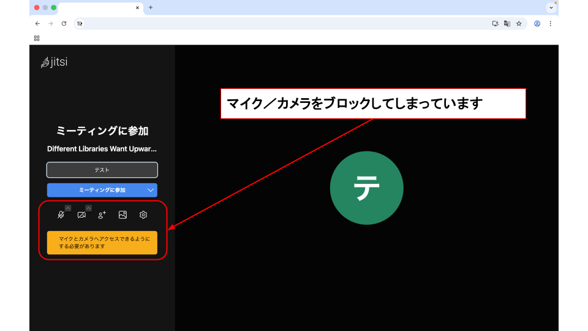Screen dimensions: 588x331
Task: Reload the page in the browser
Action: tap(64, 23)
